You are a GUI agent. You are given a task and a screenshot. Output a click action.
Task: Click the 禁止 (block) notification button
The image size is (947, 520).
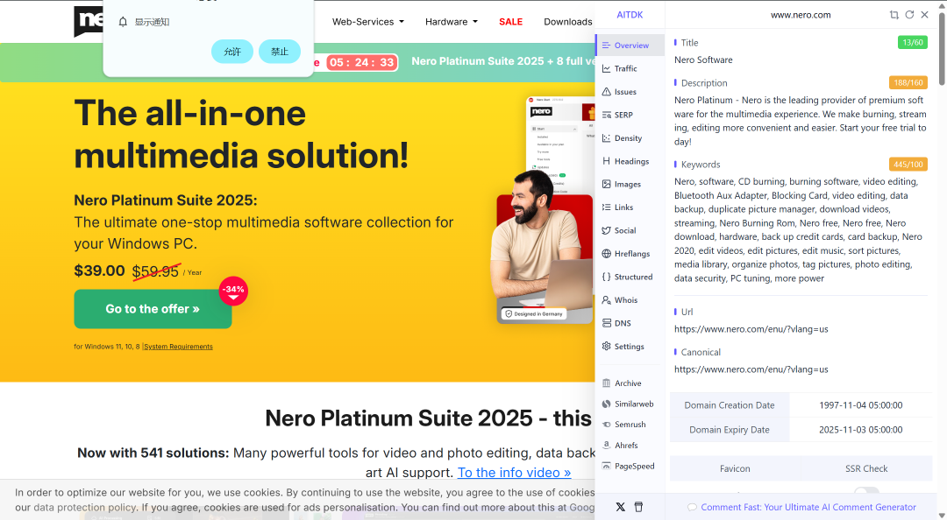click(x=279, y=52)
